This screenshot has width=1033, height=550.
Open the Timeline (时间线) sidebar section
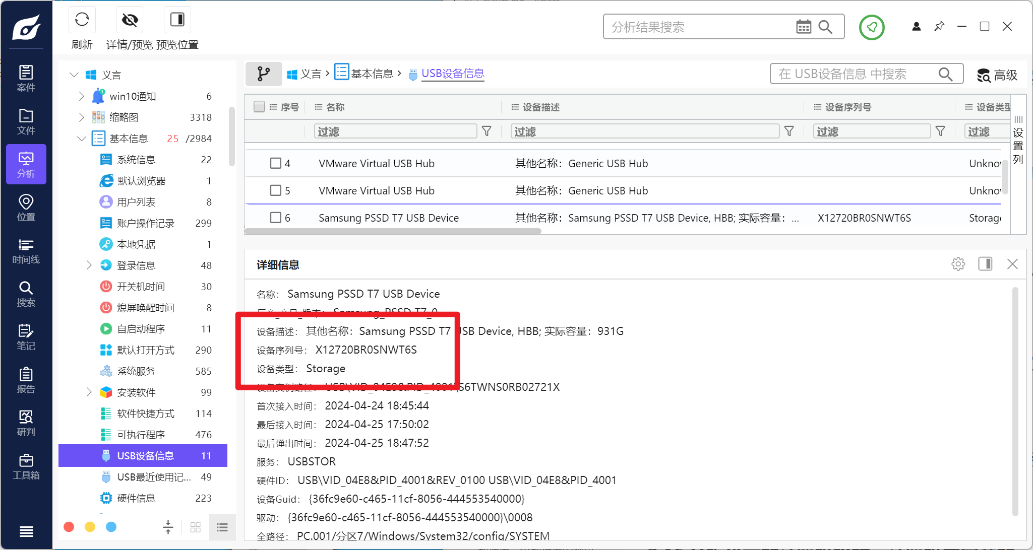click(x=26, y=251)
